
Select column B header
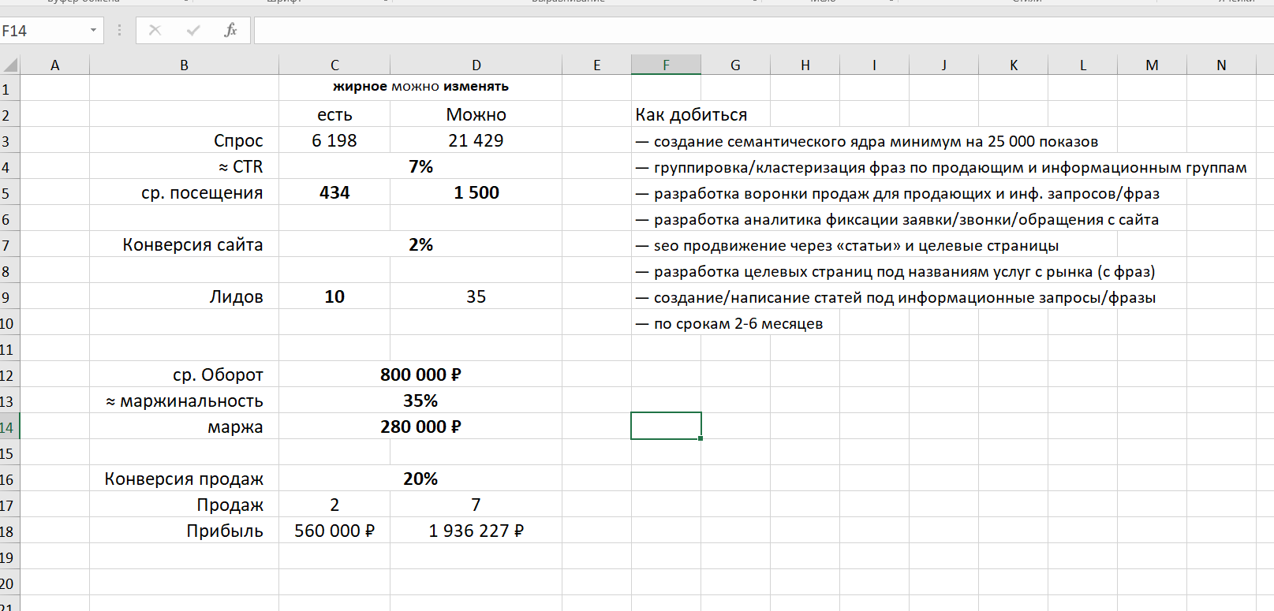pyautogui.click(x=184, y=65)
